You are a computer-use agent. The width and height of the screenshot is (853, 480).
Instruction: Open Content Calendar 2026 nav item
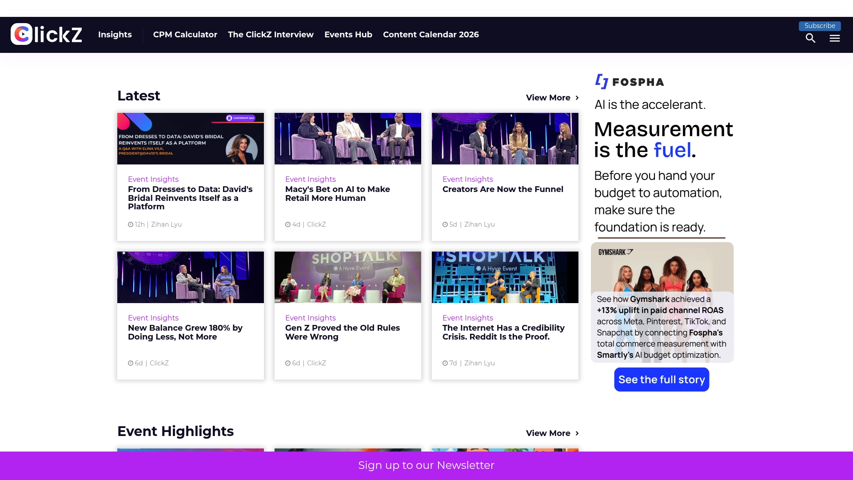(x=431, y=35)
